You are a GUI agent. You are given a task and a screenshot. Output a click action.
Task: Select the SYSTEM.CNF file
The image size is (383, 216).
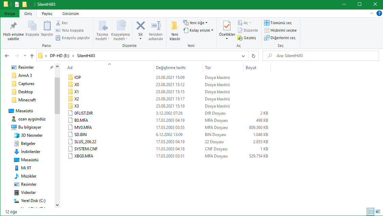tap(86, 149)
